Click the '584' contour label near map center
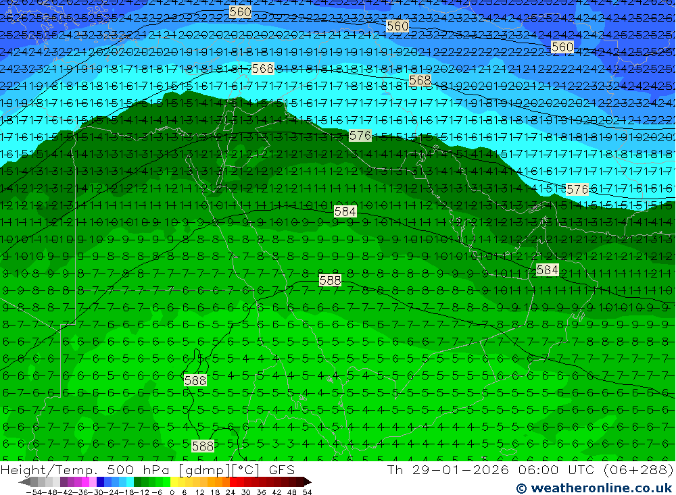The image size is (676, 495). click(345, 211)
